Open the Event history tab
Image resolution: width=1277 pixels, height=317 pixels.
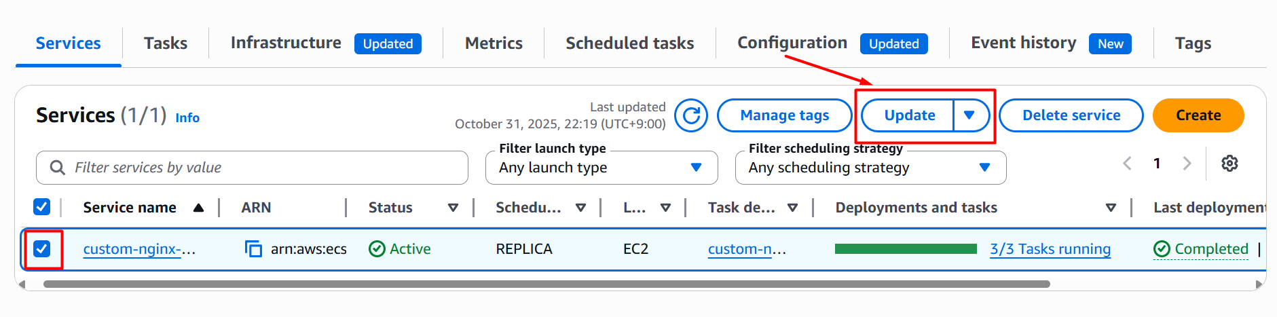(1023, 43)
